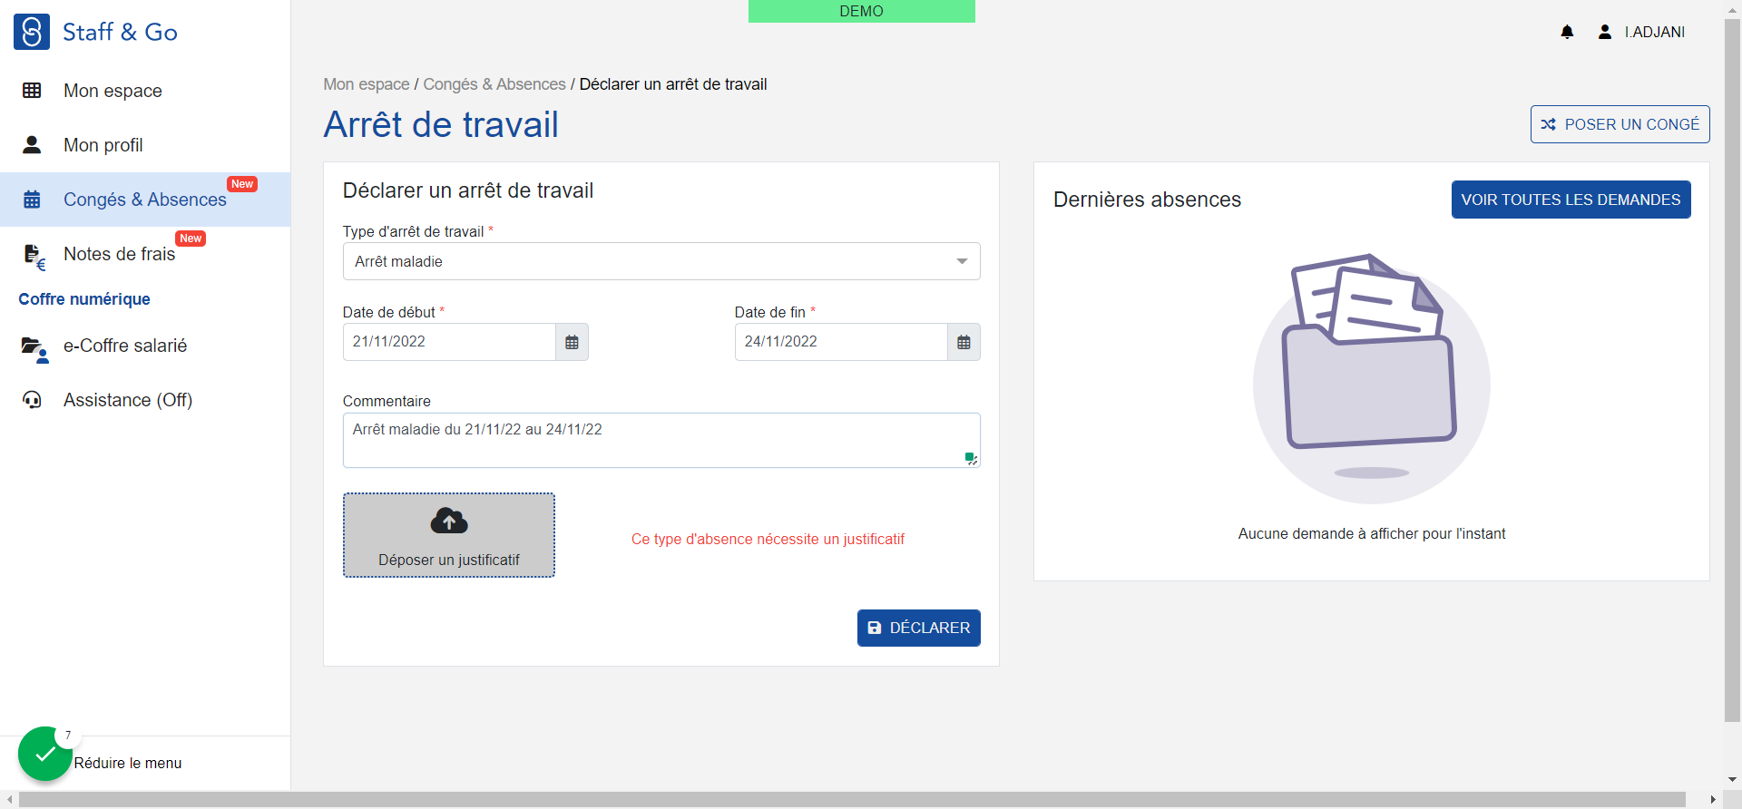Click the person icon beside Mon profil

(x=32, y=144)
